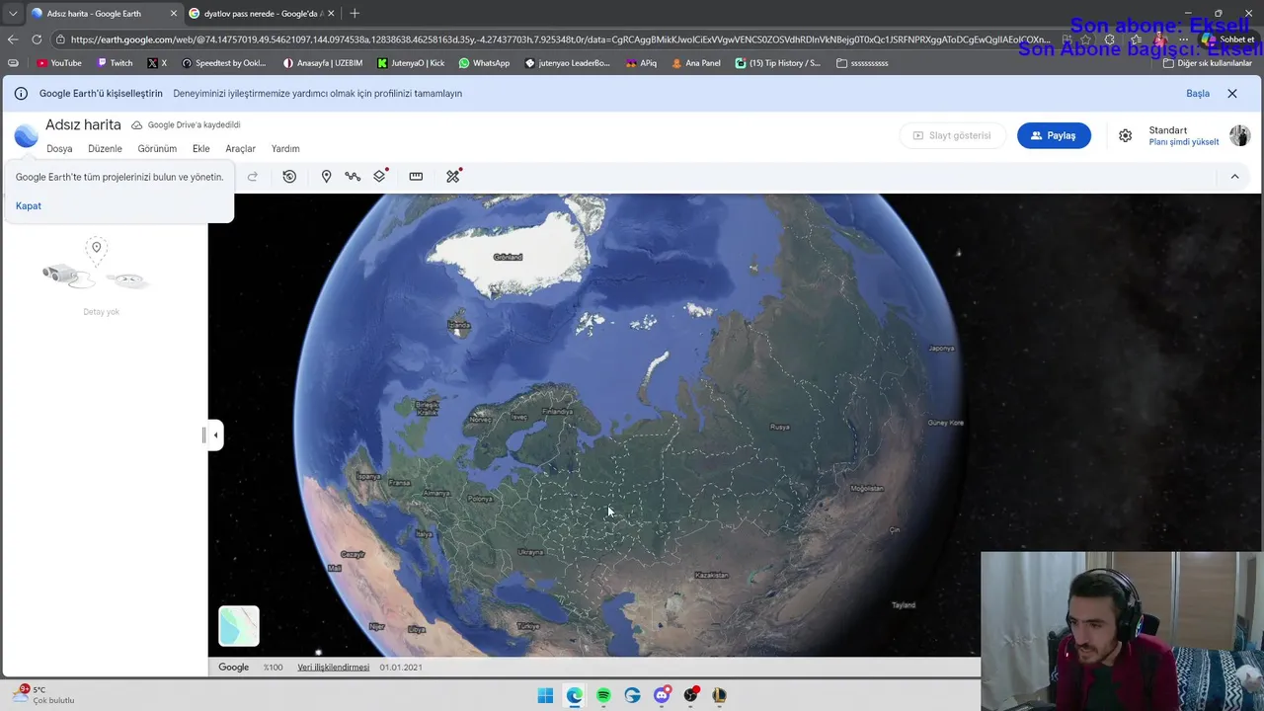Open the Speedtest by Ookla bookmark
The image size is (1264, 711).
click(x=224, y=63)
